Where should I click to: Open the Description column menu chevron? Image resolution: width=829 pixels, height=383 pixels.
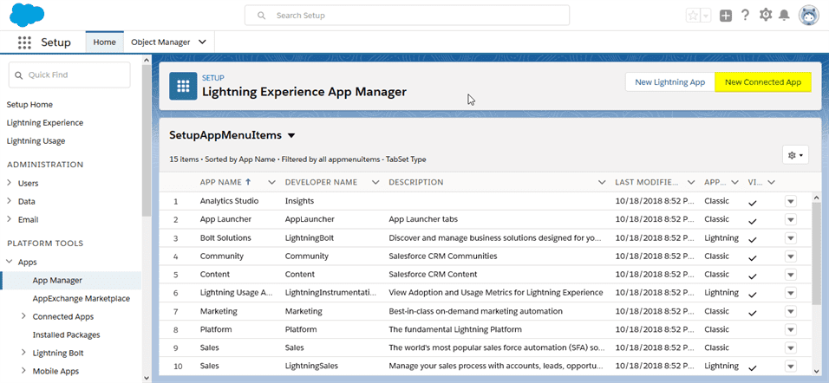click(x=602, y=182)
